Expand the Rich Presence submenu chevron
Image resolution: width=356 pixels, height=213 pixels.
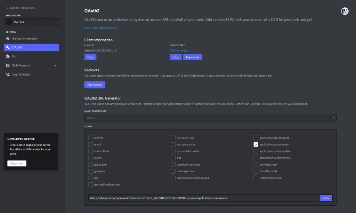coord(55,65)
